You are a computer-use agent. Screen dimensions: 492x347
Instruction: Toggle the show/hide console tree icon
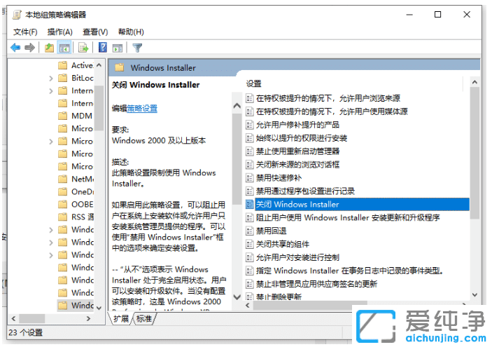[x=64, y=48]
